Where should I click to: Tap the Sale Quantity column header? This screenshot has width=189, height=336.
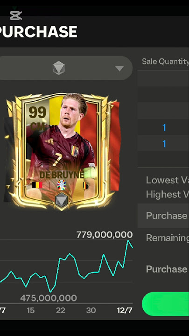click(165, 62)
